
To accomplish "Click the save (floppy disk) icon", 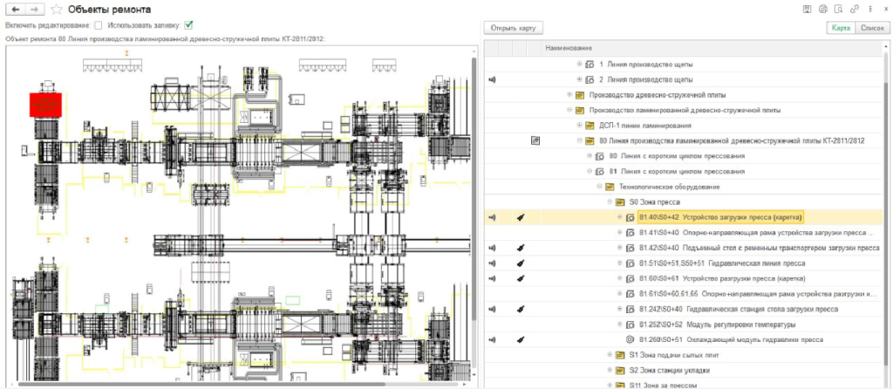I will coord(807,9).
